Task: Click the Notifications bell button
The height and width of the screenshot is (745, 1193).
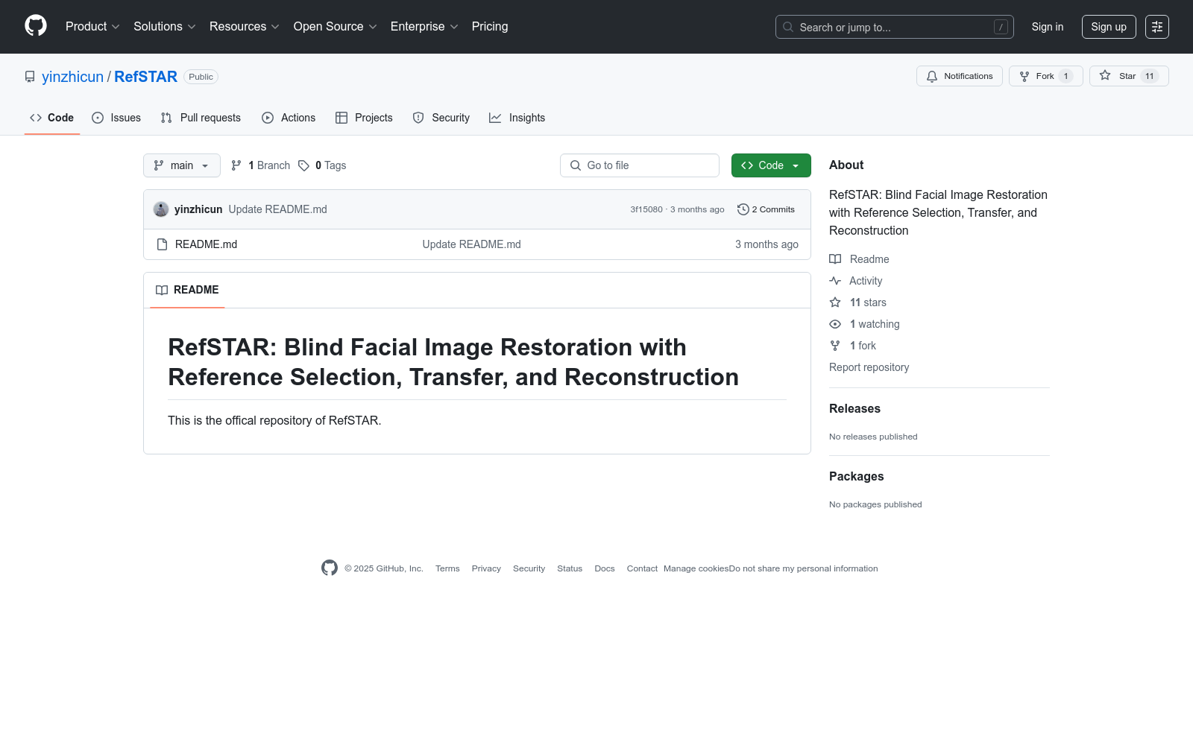Action: (x=960, y=76)
